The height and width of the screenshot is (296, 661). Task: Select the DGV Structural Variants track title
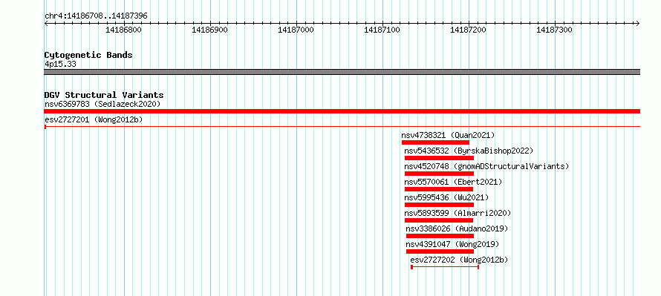click(104, 95)
